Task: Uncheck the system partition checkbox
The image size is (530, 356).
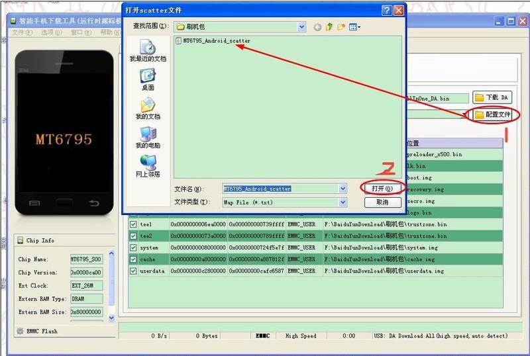Action: (133, 247)
